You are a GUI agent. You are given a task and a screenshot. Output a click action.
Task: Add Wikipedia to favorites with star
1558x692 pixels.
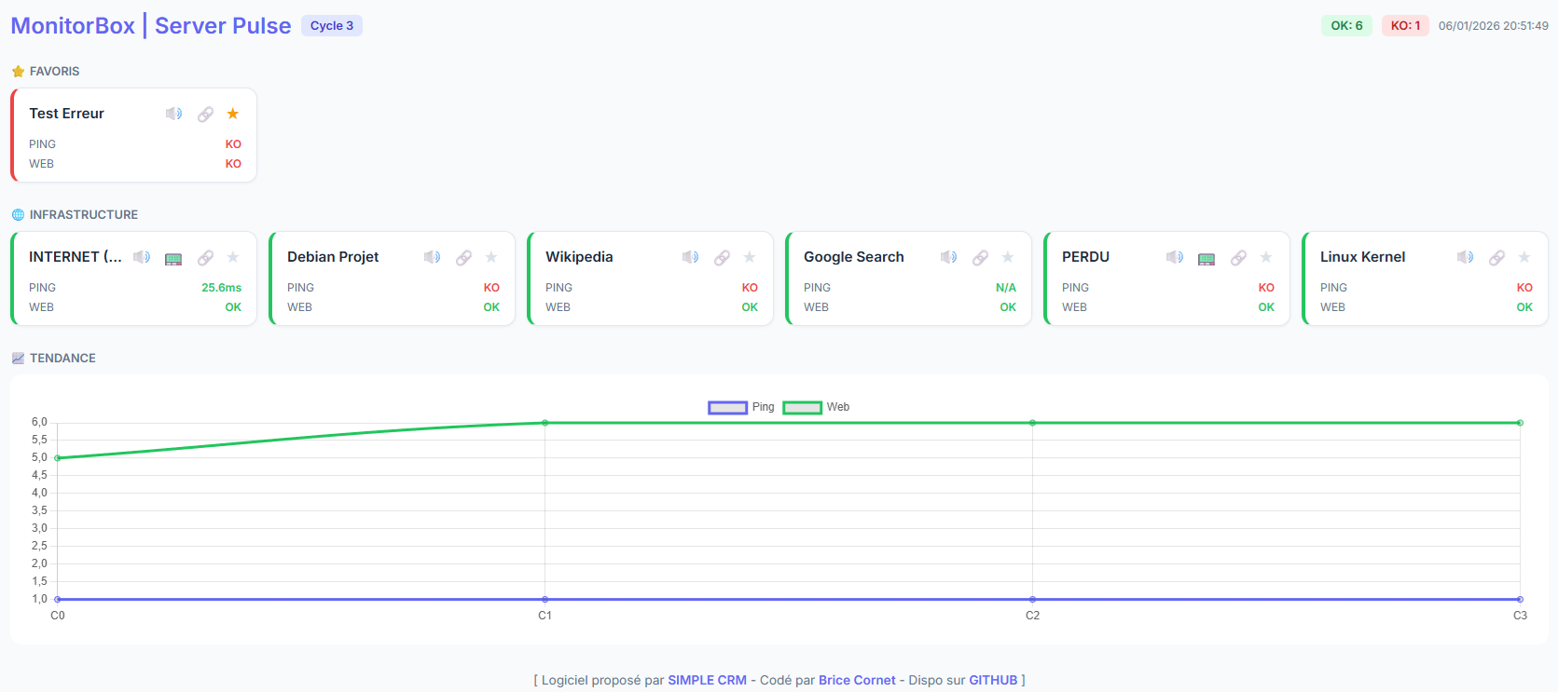tap(750, 257)
